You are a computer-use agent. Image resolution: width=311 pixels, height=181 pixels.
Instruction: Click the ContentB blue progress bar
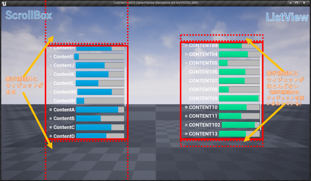pyautogui.click(x=100, y=118)
